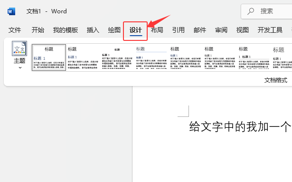Choose the sixth document format style thumbnail
Screen dimensions: 292x182
(220, 57)
